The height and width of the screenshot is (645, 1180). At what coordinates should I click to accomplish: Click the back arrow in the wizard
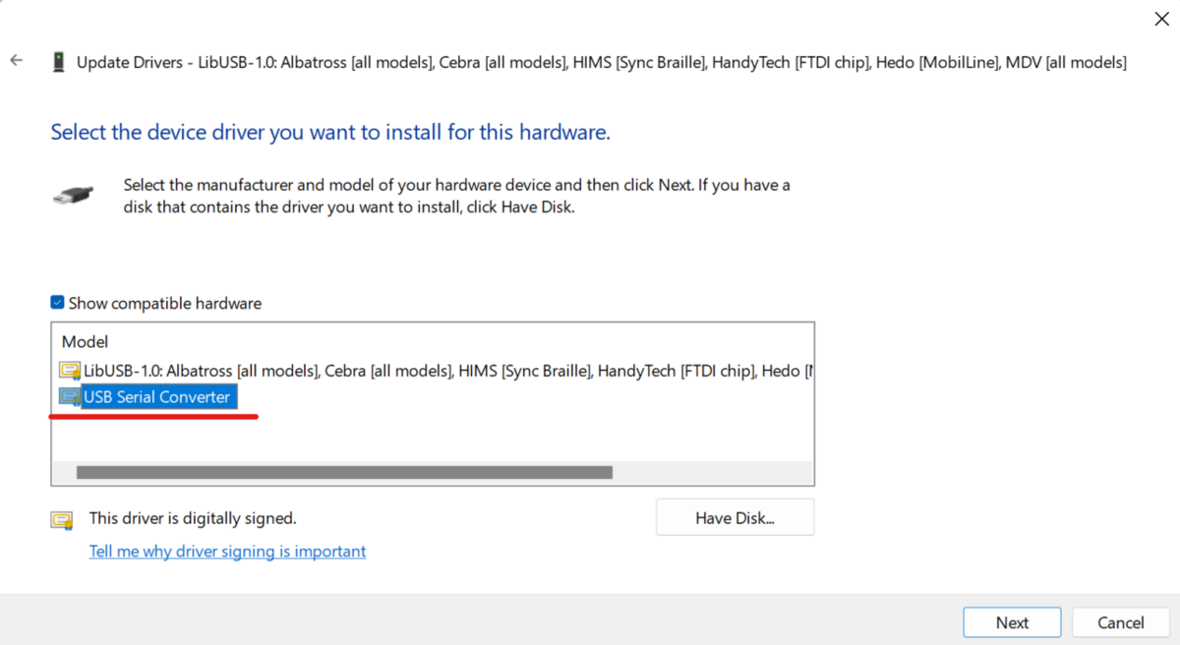16,61
